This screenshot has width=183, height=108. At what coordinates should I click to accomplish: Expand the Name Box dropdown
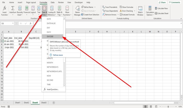[13, 23]
